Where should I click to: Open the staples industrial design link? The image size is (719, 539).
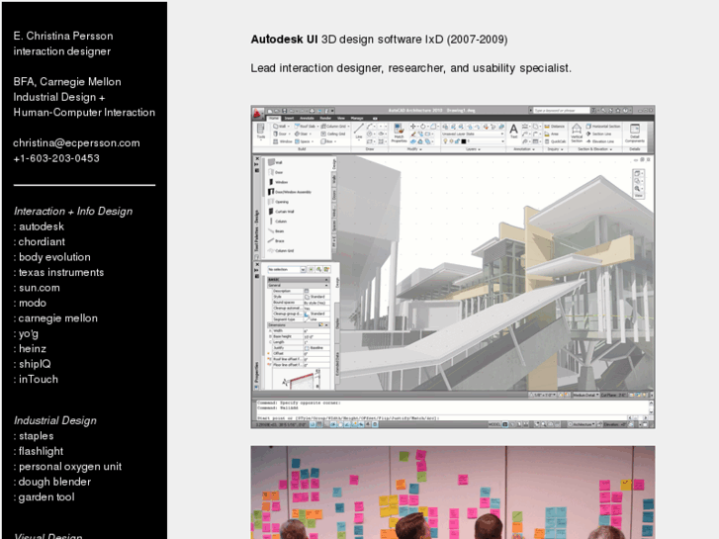(x=37, y=436)
